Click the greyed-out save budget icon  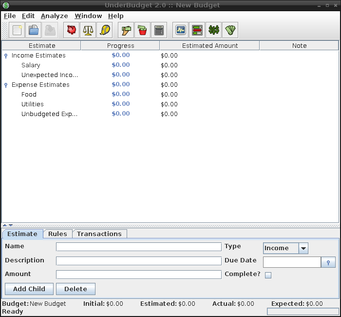pyautogui.click(x=50, y=30)
